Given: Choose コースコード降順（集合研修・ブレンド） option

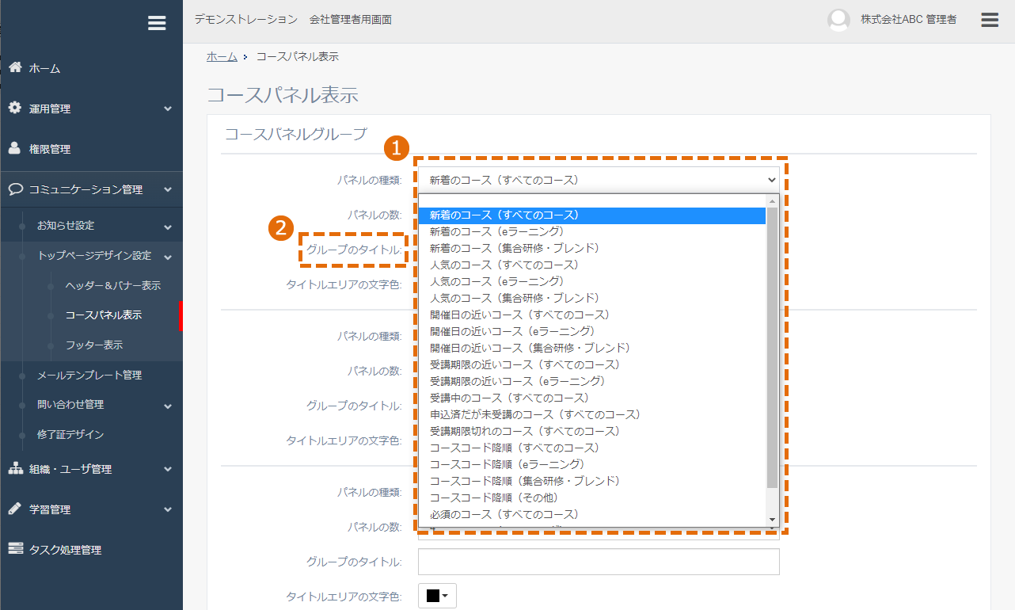Looking at the screenshot, I should click(x=592, y=481).
